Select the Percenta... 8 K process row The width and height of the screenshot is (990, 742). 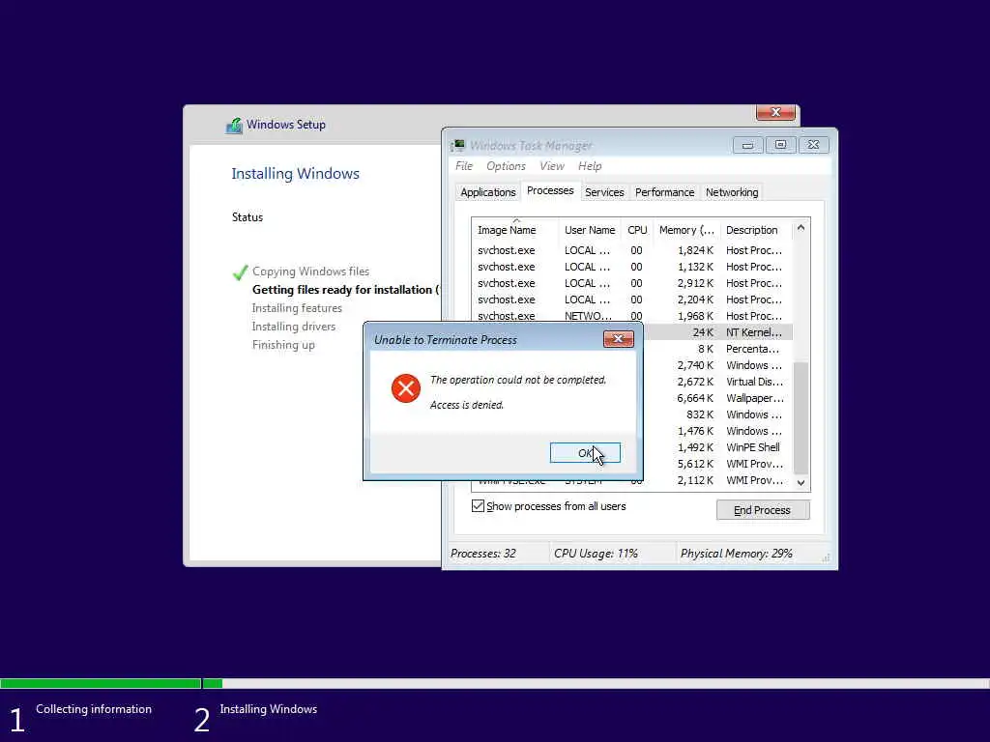tap(717, 349)
